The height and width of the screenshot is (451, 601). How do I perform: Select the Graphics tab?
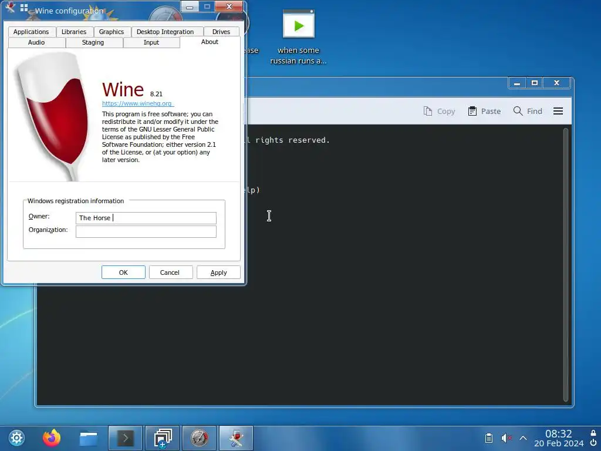click(111, 32)
